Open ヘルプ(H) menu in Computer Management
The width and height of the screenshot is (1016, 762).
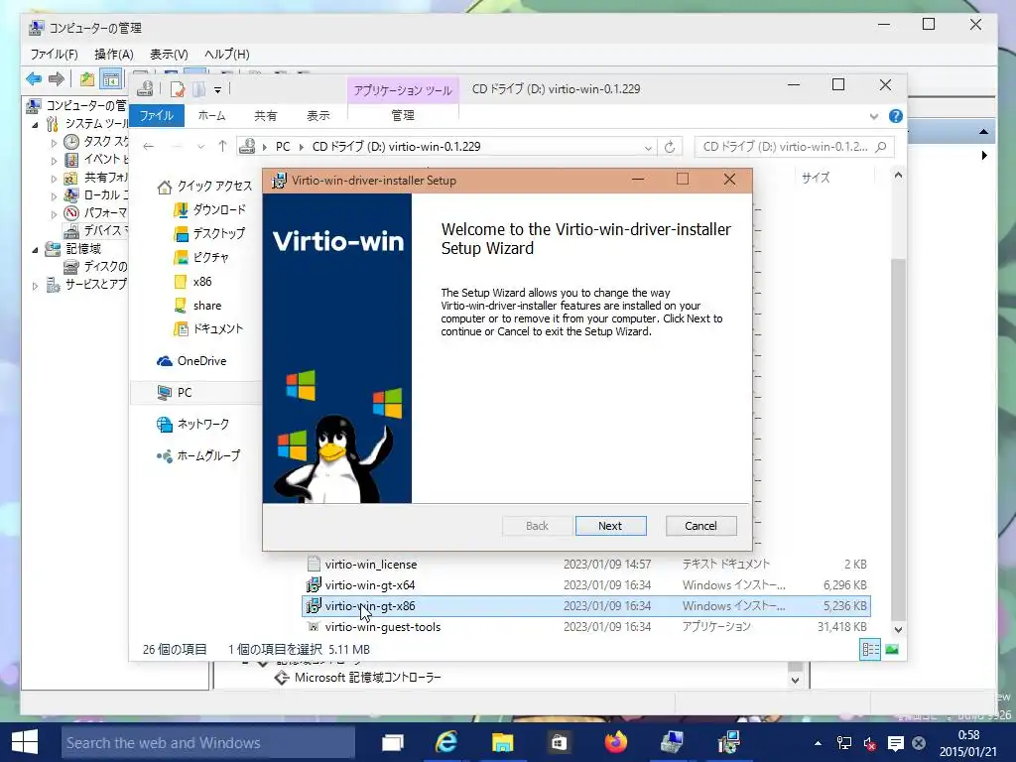227,54
